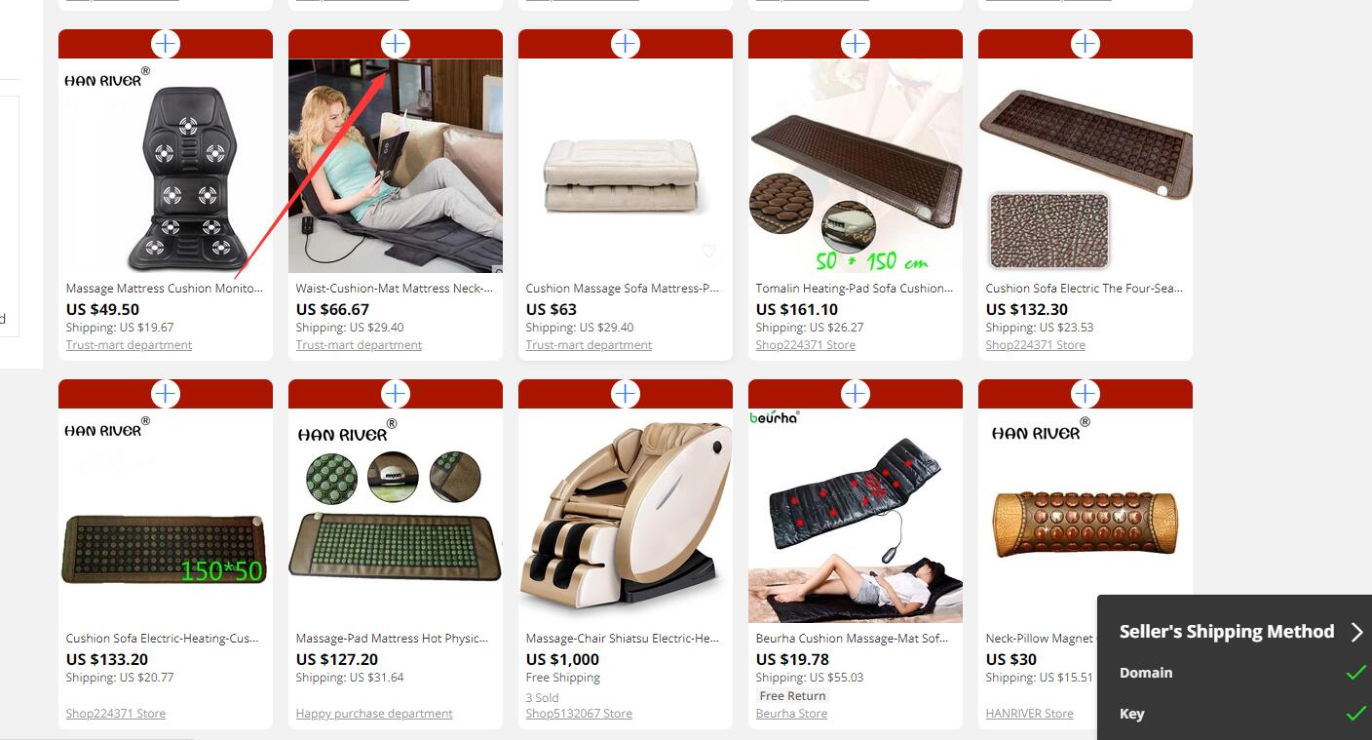Open Shop5132067 Store link

click(579, 714)
